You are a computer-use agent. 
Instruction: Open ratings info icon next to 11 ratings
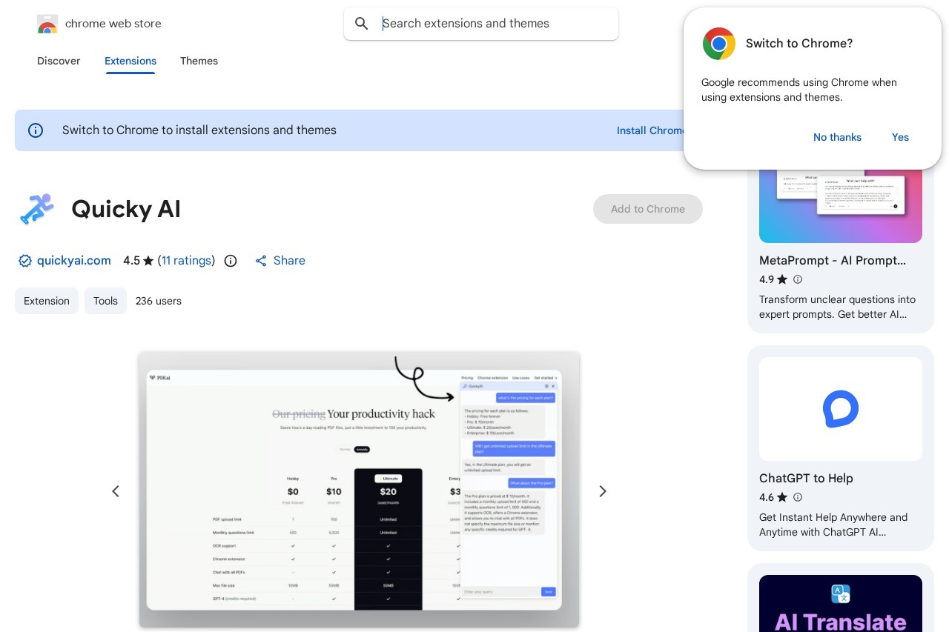coord(231,261)
